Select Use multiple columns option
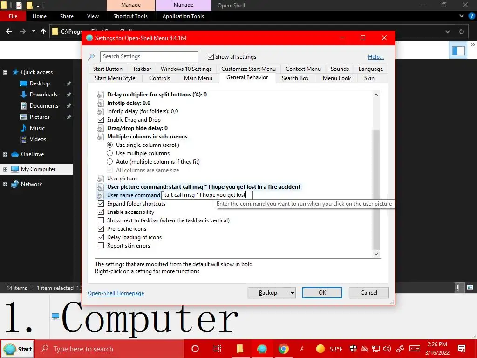Image resolution: width=477 pixels, height=358 pixels. point(109,153)
